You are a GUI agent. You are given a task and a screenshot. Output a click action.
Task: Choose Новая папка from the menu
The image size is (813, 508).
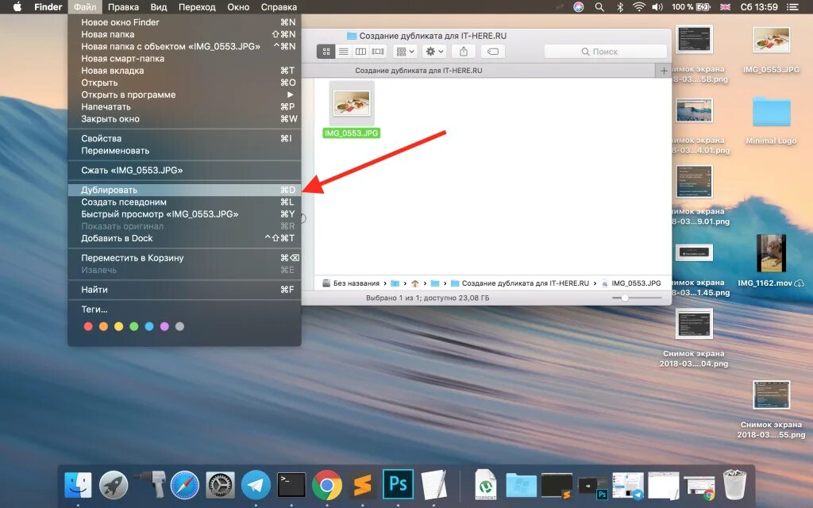184,34
